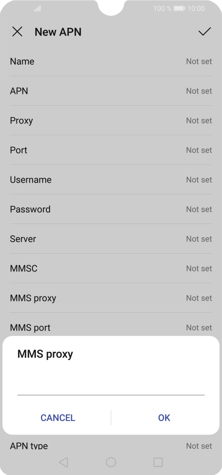The width and height of the screenshot is (222, 475).
Task: Tap the Port row
Action: 111,150
